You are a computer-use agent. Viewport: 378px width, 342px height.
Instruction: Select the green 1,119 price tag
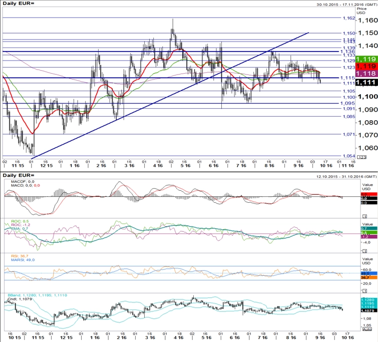point(366,59)
